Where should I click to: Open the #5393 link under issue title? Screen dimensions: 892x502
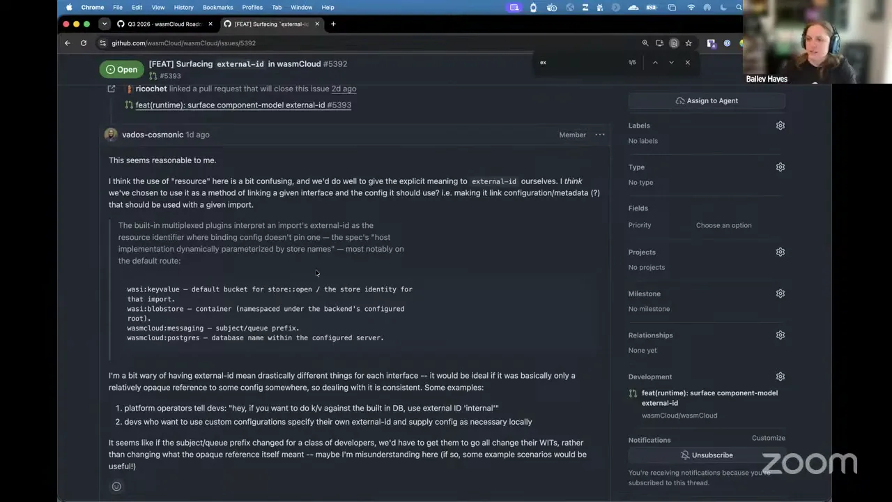[x=170, y=76]
